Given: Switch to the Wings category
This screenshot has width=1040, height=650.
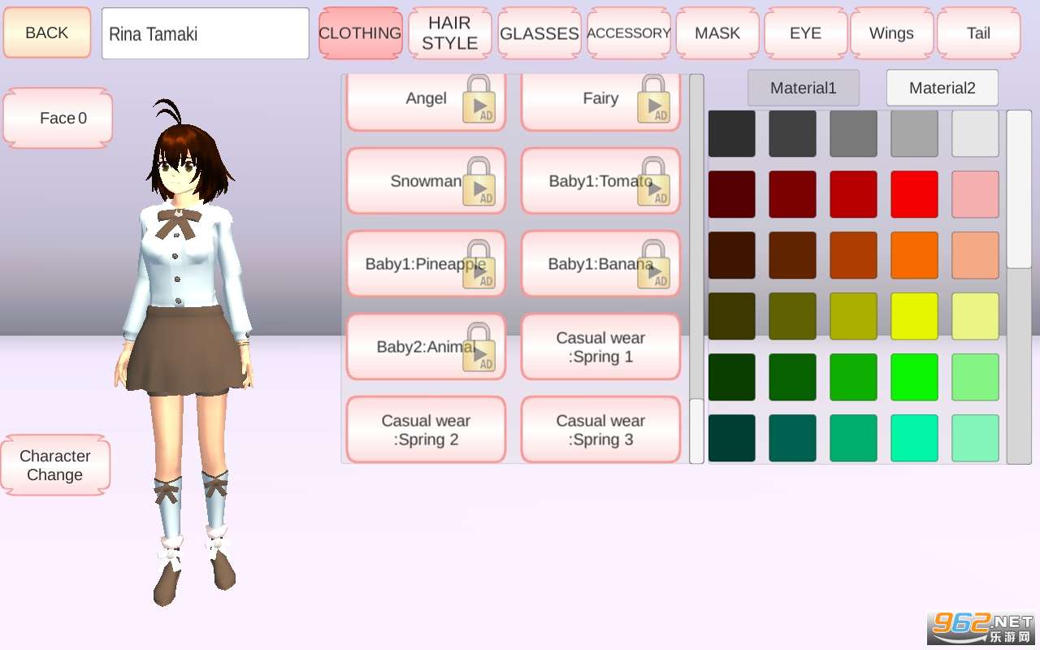Looking at the screenshot, I should point(891,33).
